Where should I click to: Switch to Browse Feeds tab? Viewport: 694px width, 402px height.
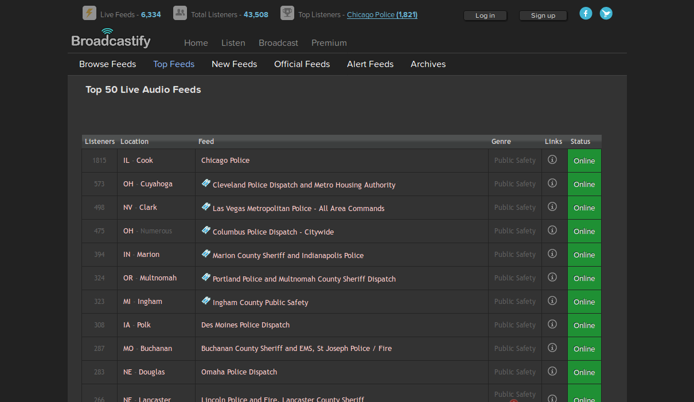coord(108,64)
